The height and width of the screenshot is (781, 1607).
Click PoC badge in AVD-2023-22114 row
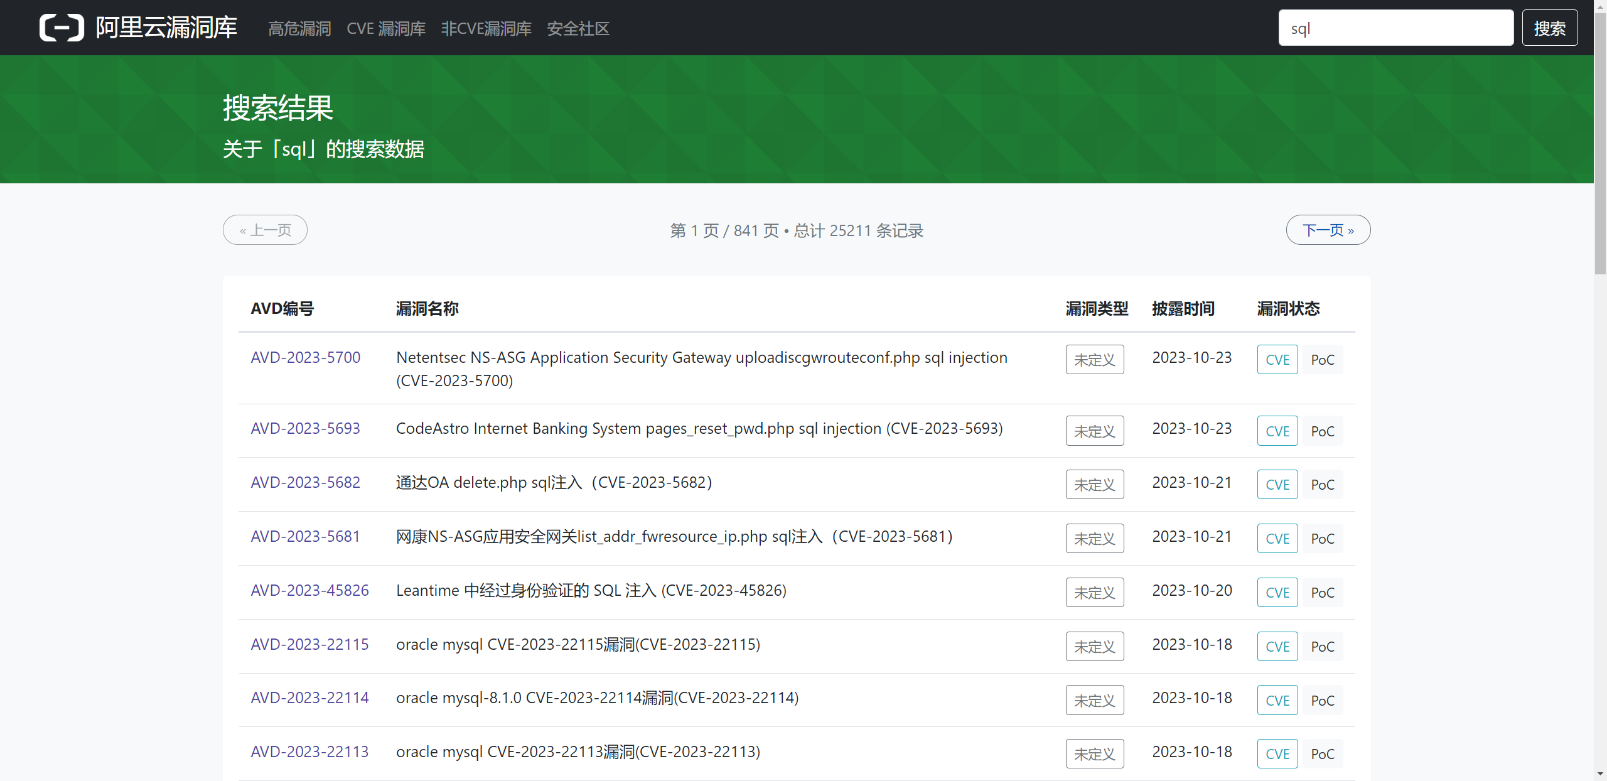point(1323,700)
